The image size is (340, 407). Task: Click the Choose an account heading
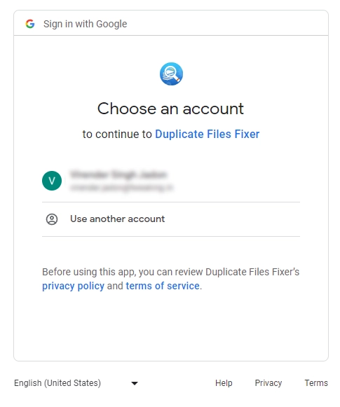pyautogui.click(x=170, y=109)
